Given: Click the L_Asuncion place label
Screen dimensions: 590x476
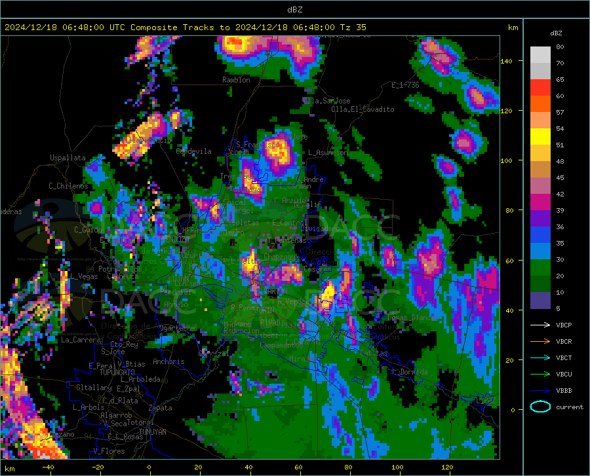Looking at the screenshot, I should pyautogui.click(x=328, y=153).
